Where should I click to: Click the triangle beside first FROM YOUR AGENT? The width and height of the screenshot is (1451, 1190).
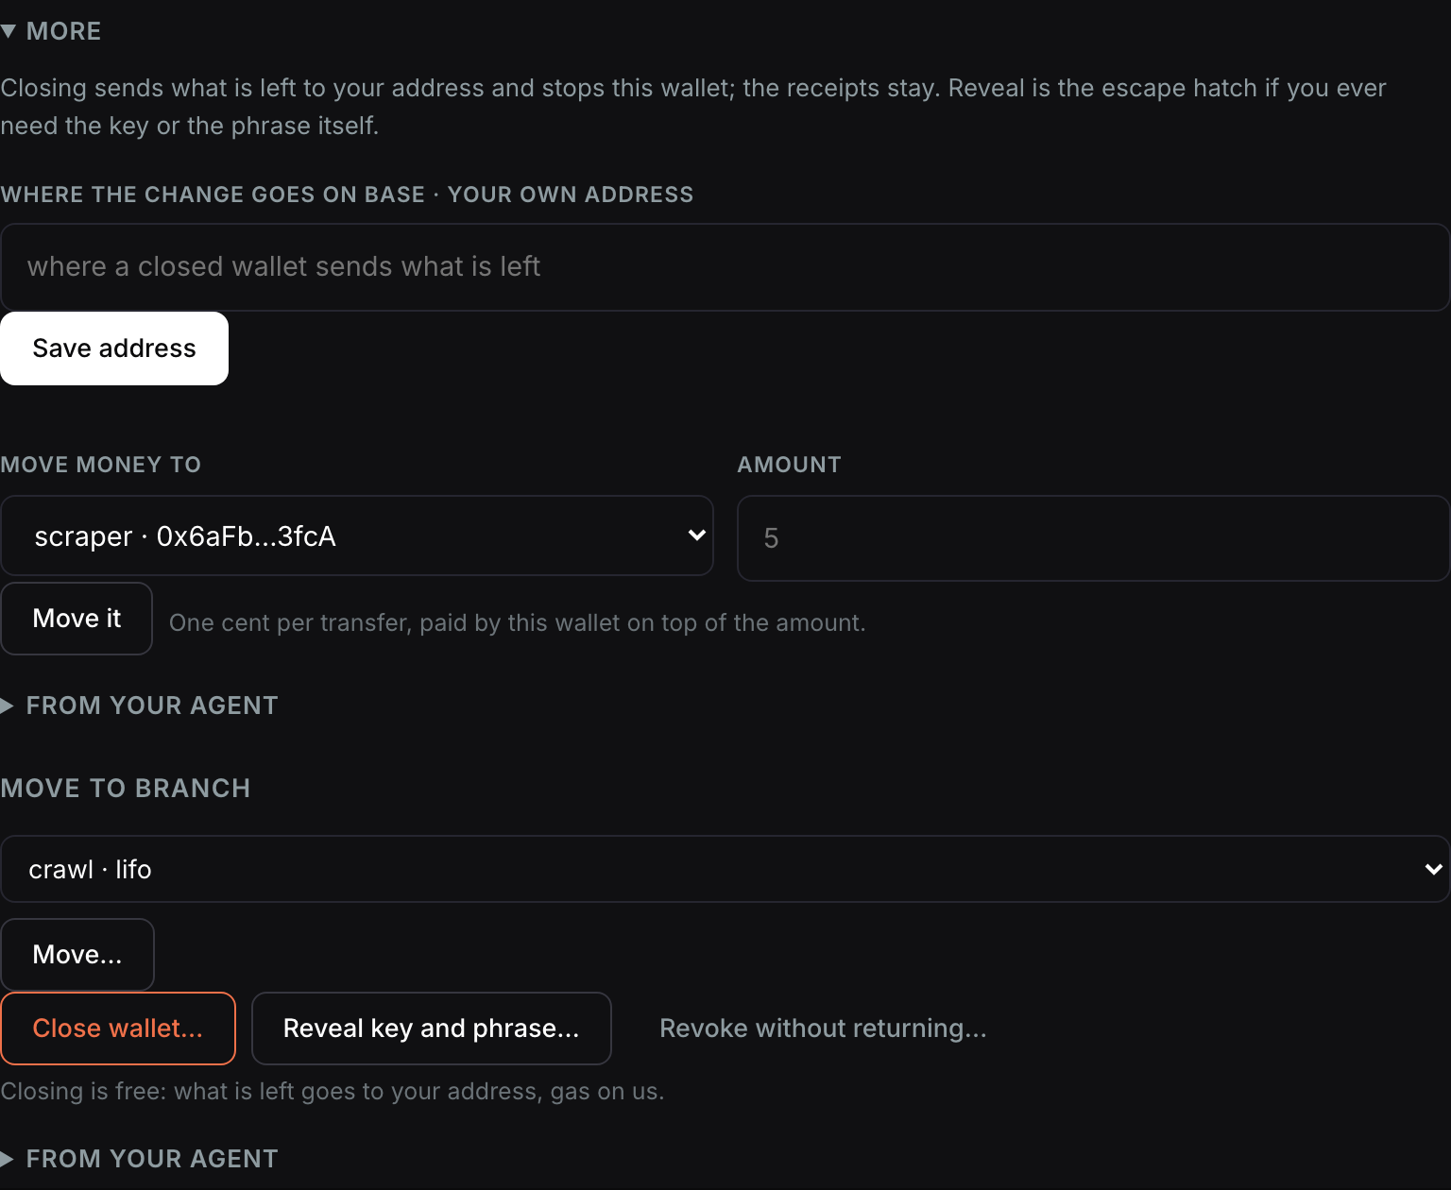click(x=8, y=705)
